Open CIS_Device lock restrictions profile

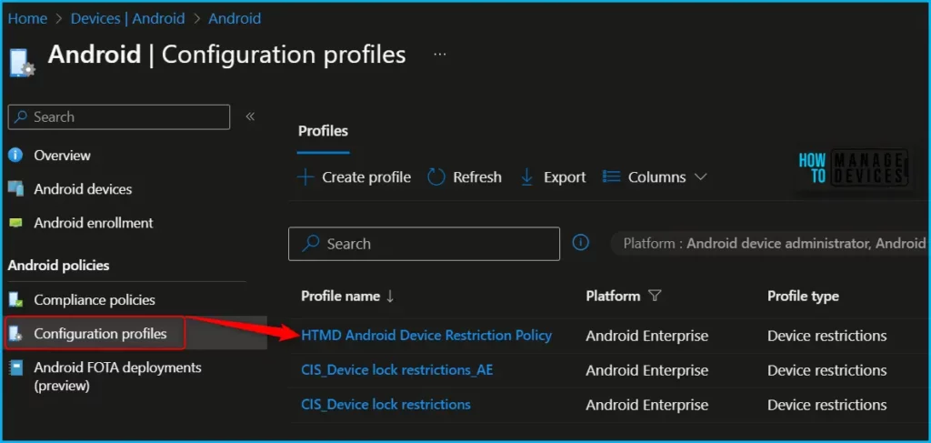coord(385,405)
